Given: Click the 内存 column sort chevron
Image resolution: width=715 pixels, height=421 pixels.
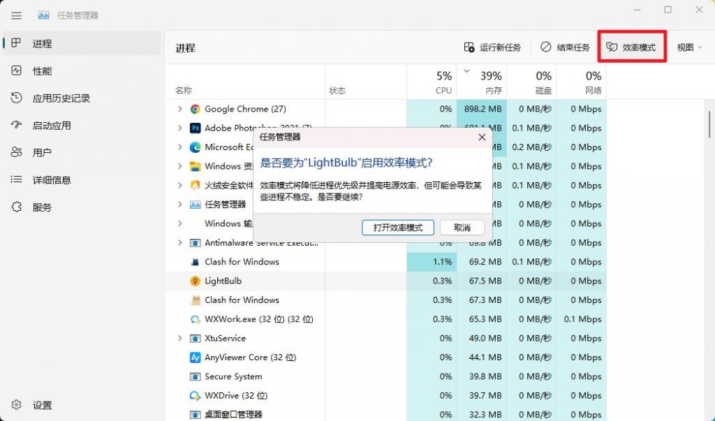Looking at the screenshot, I should point(466,70).
